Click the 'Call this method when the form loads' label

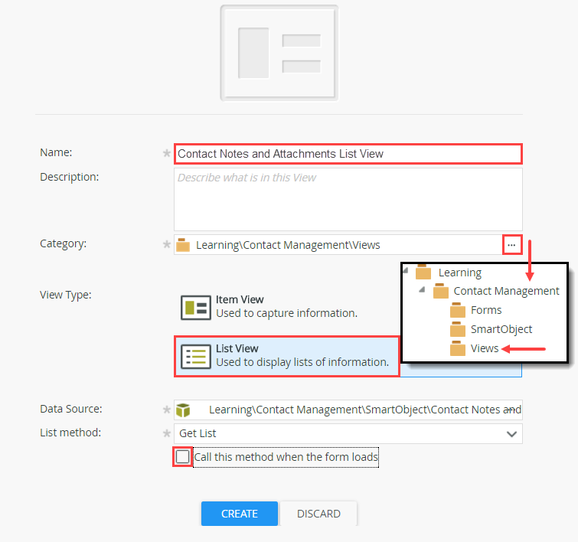[x=286, y=457]
